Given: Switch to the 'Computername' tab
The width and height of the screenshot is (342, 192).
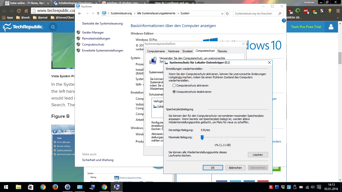Looking at the screenshot, I should pos(156,51).
